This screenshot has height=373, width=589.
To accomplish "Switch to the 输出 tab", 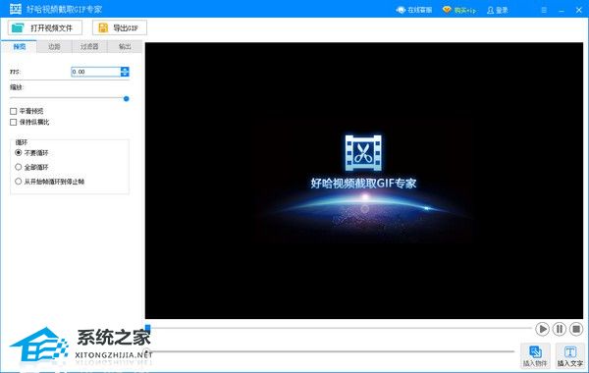I will coord(125,46).
